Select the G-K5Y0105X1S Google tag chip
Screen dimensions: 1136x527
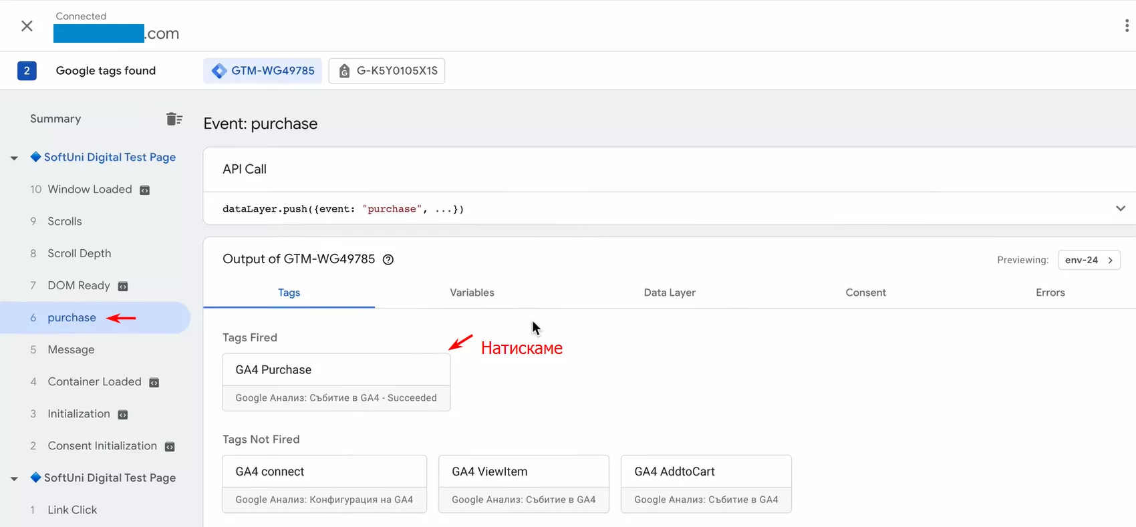[x=387, y=71]
